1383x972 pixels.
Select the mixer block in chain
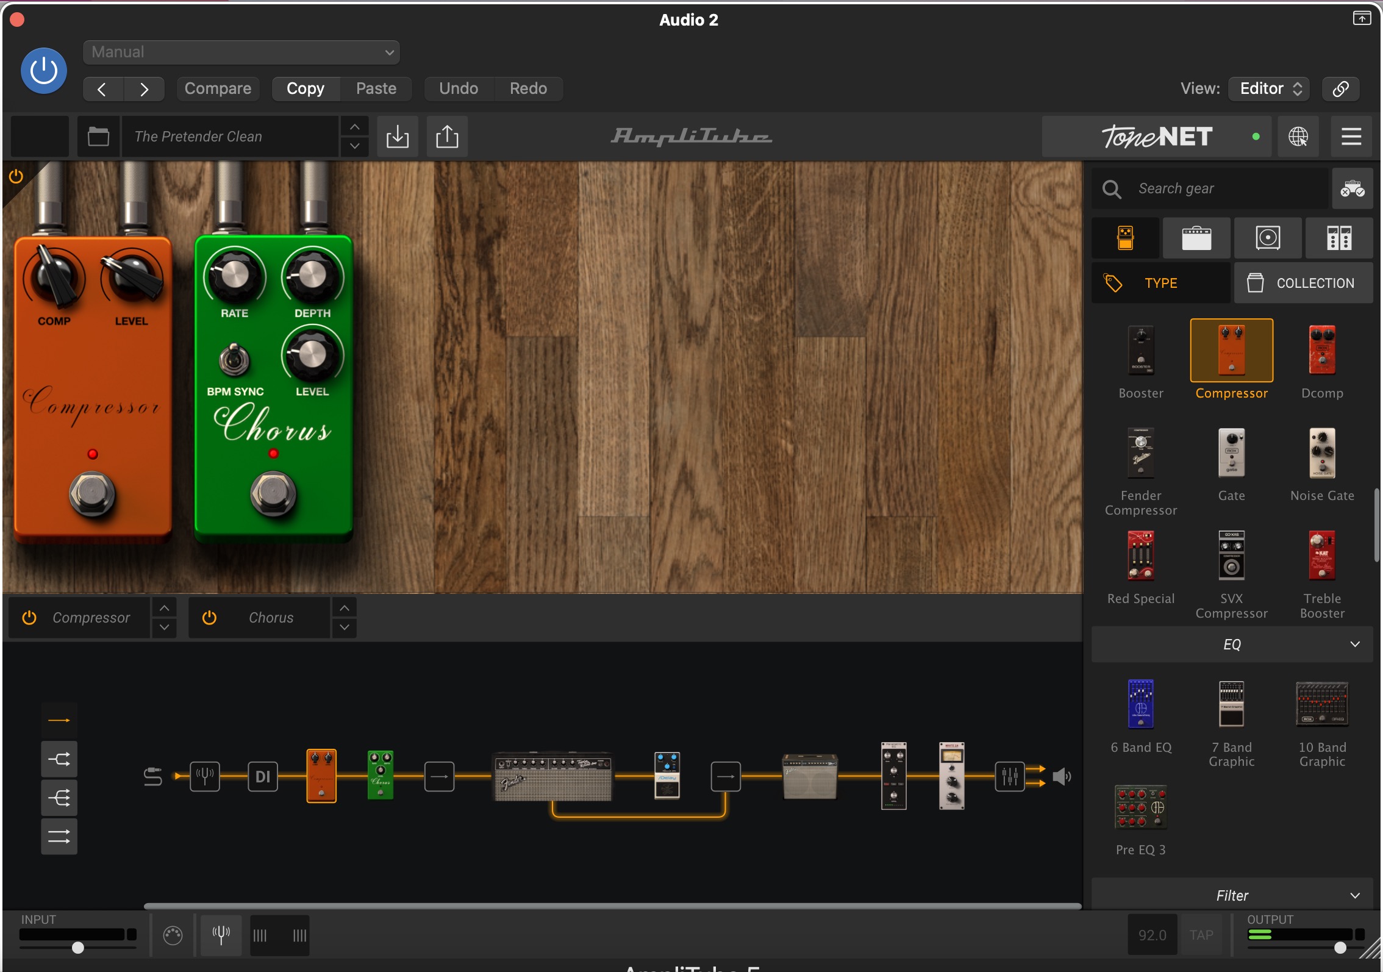click(1010, 776)
